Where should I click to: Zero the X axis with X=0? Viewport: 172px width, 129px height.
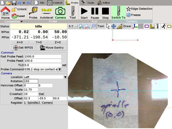(x=20, y=42)
